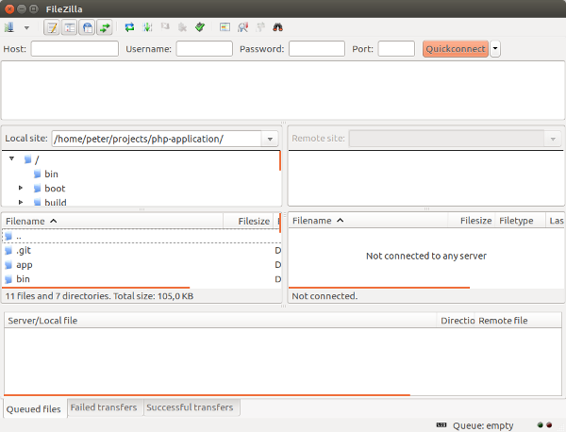Click the remote file list horizontal scrollbar

379,288
